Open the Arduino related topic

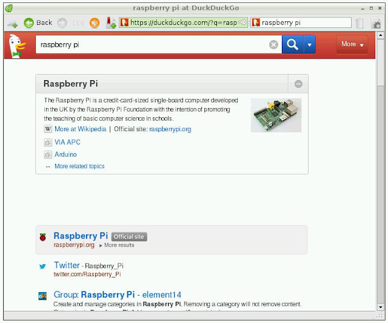click(x=65, y=154)
